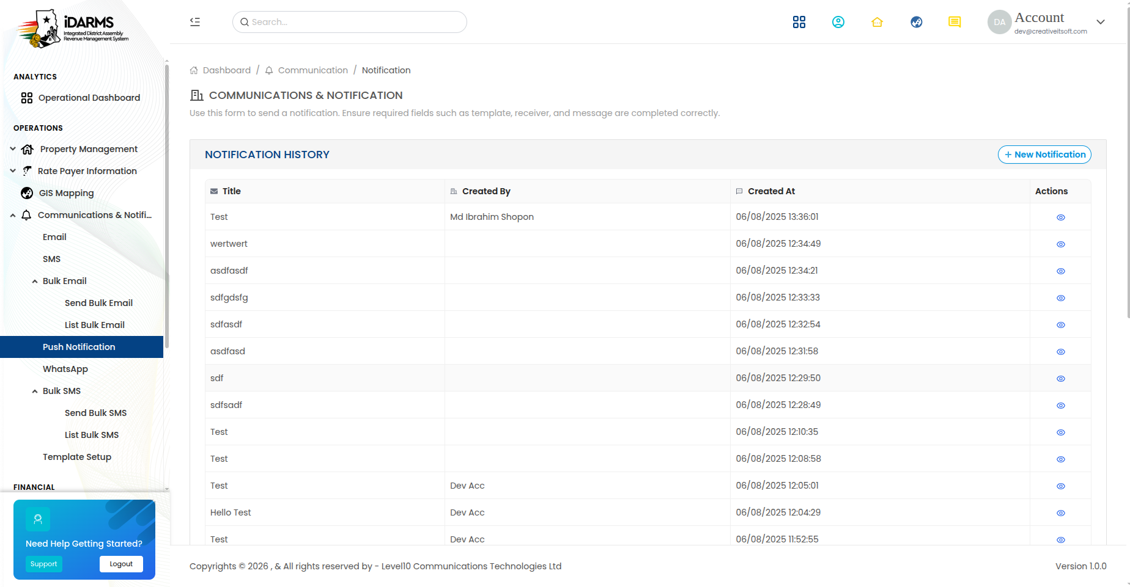This screenshot has width=1130, height=587.
Task: Open the yellow chat messages icon
Action: click(x=955, y=22)
